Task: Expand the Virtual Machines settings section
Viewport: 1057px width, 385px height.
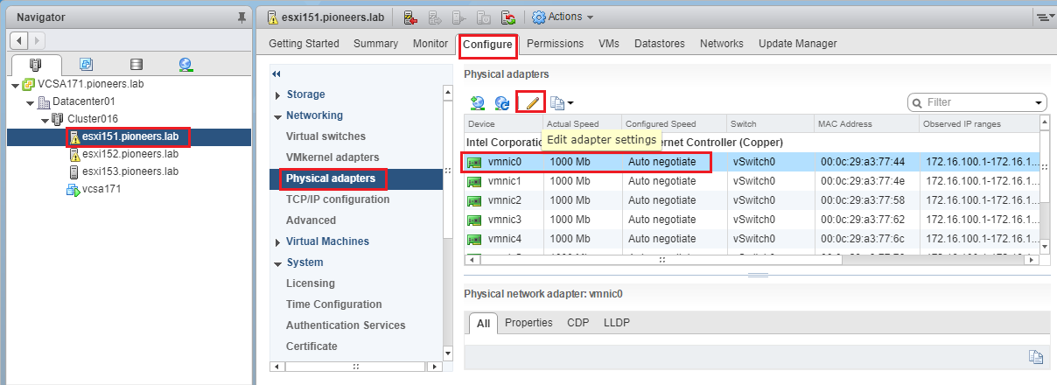Action: pyautogui.click(x=278, y=241)
